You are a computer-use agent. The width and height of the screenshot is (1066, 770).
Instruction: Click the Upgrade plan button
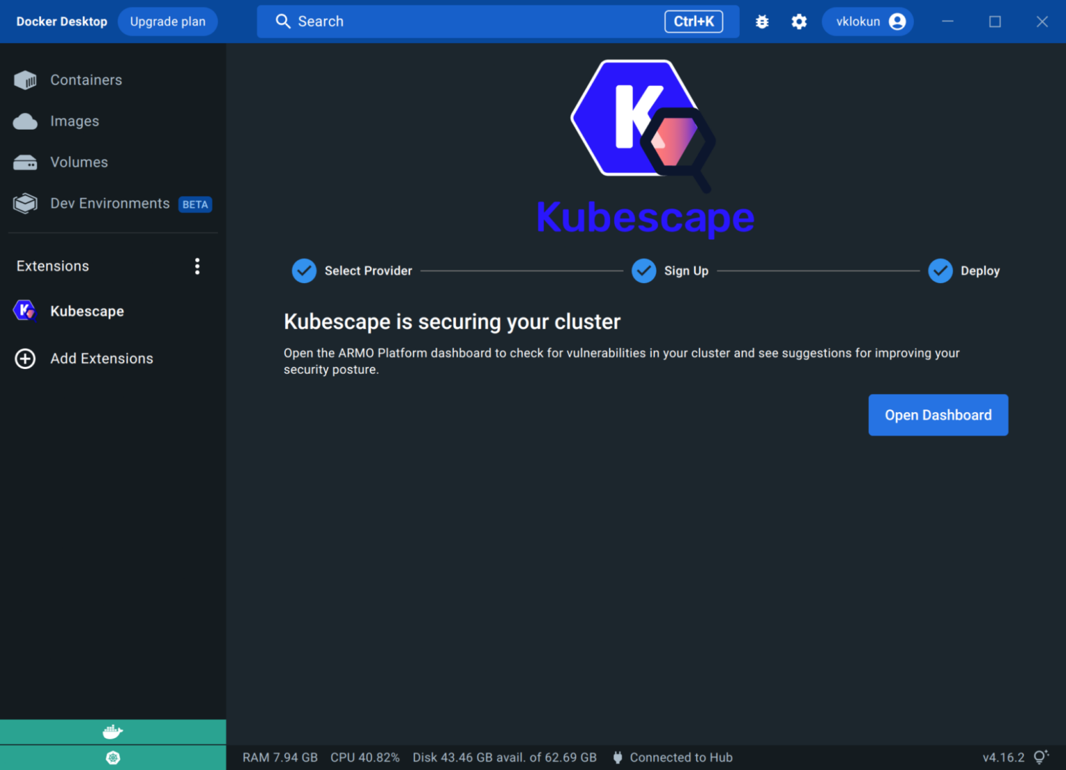[x=167, y=22]
